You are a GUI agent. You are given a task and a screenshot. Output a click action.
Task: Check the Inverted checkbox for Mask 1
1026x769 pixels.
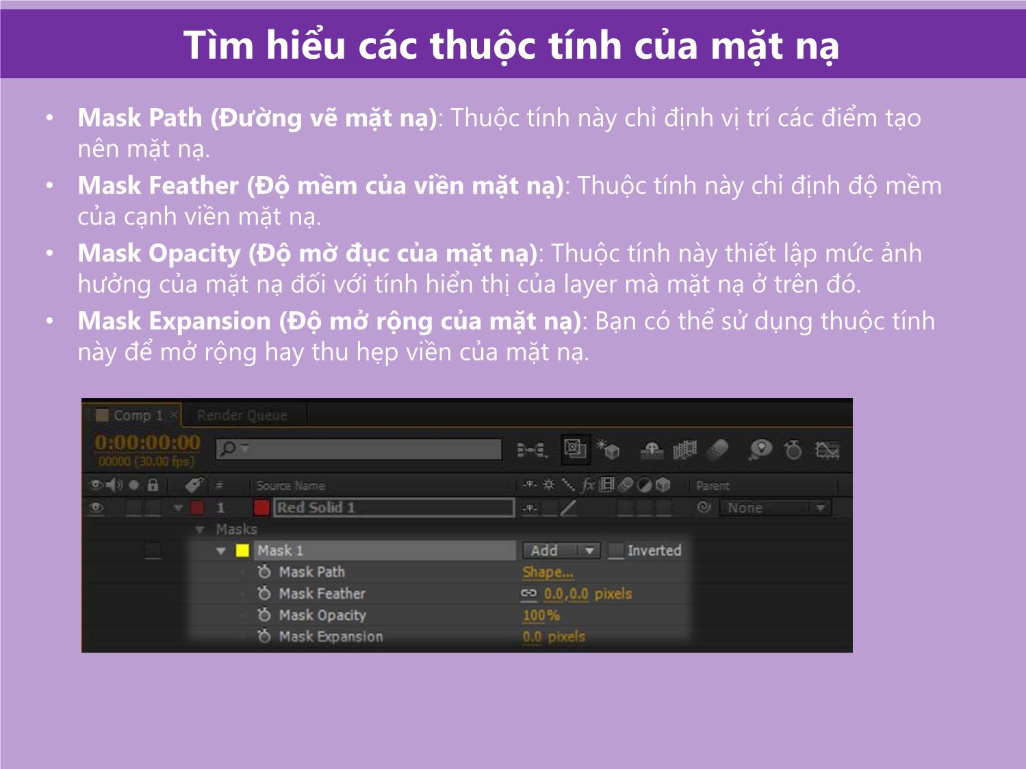[616, 551]
